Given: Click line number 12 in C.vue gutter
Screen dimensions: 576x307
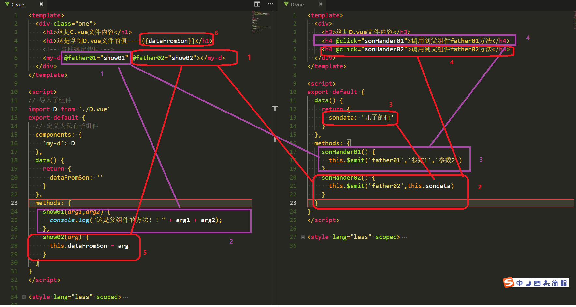Looking at the screenshot, I should pos(14,109).
